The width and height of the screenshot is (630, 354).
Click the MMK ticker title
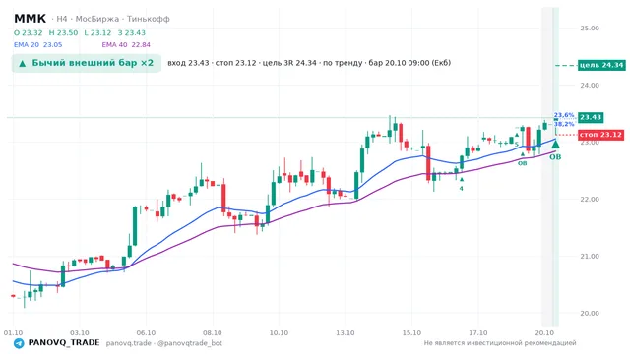click(x=31, y=19)
